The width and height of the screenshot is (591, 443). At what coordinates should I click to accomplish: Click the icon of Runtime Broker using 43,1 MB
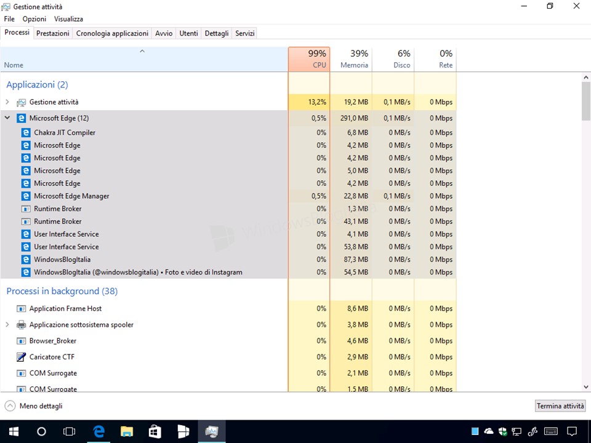click(26, 221)
